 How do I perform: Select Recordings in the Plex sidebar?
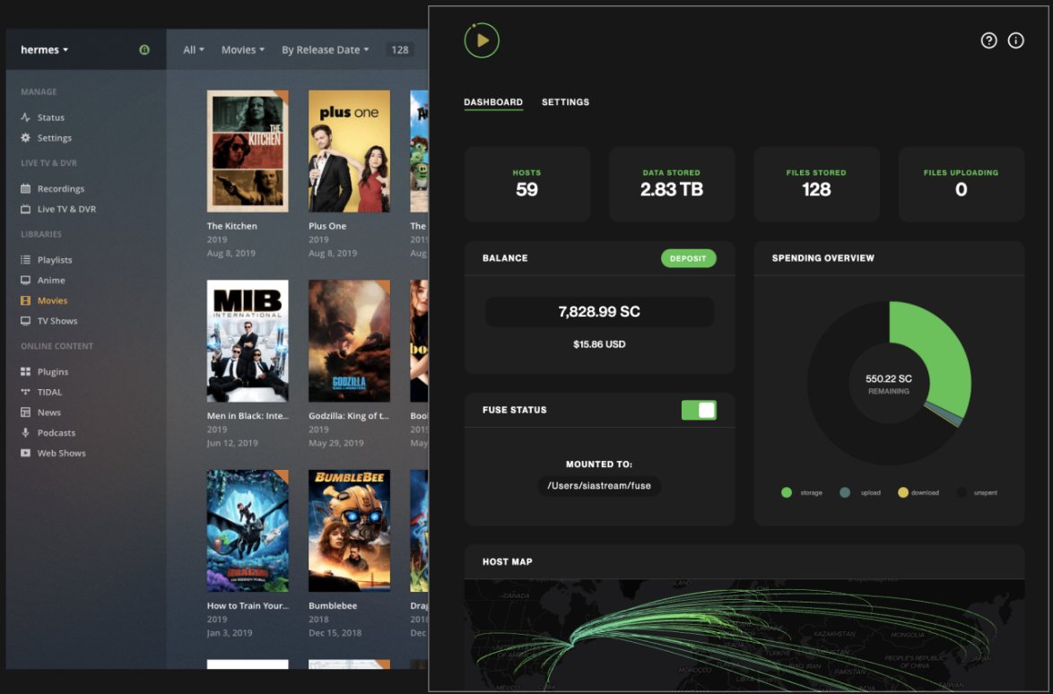(x=60, y=188)
